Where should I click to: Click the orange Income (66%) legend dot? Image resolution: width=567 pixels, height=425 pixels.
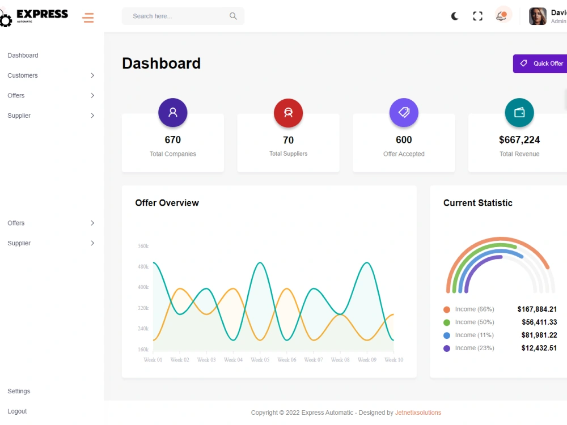coord(447,309)
